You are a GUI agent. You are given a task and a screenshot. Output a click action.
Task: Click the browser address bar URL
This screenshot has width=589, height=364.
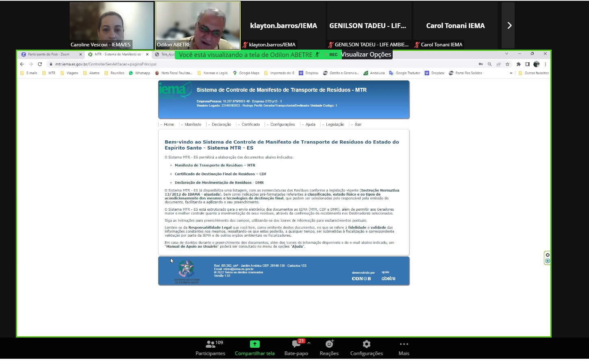106,64
